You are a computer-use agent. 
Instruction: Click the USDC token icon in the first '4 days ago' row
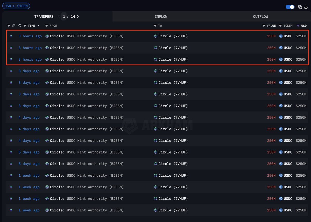281,117
